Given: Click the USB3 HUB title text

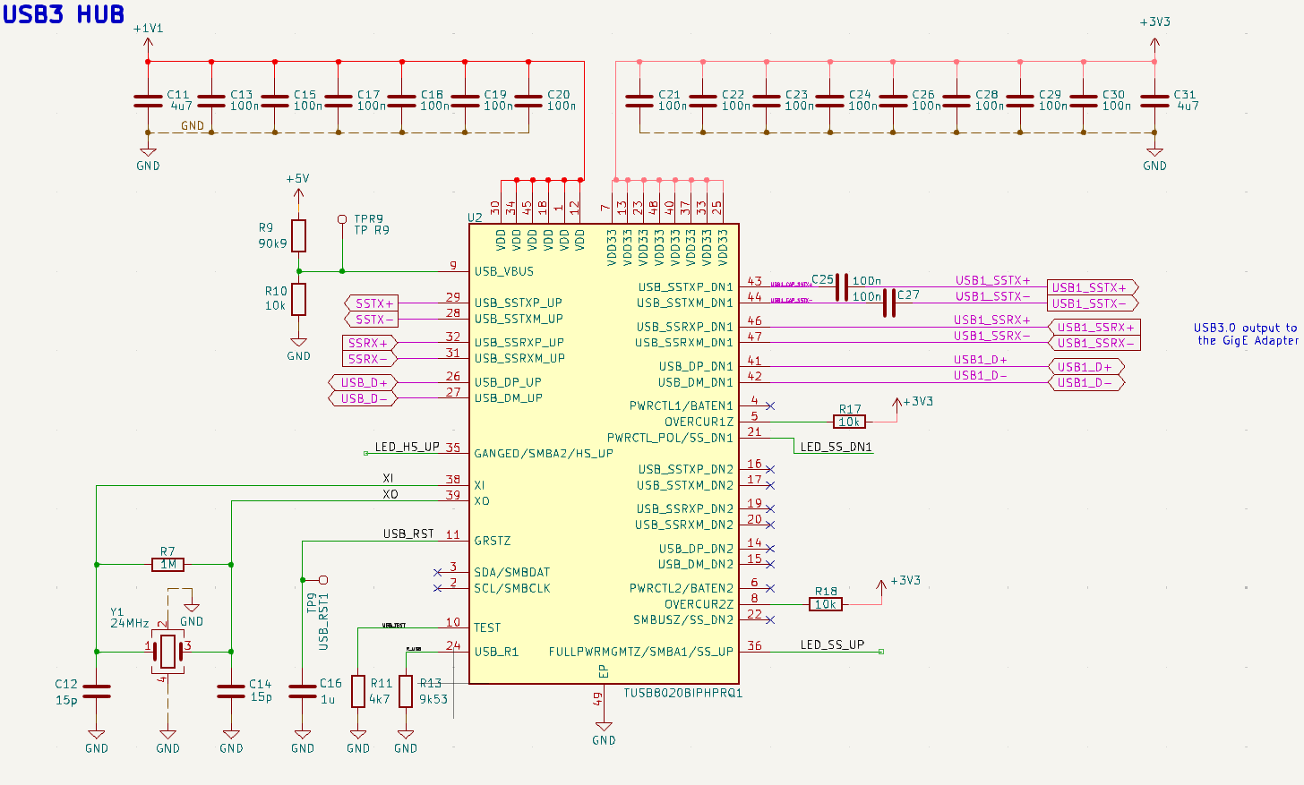Looking at the screenshot, I should pyautogui.click(x=64, y=14).
